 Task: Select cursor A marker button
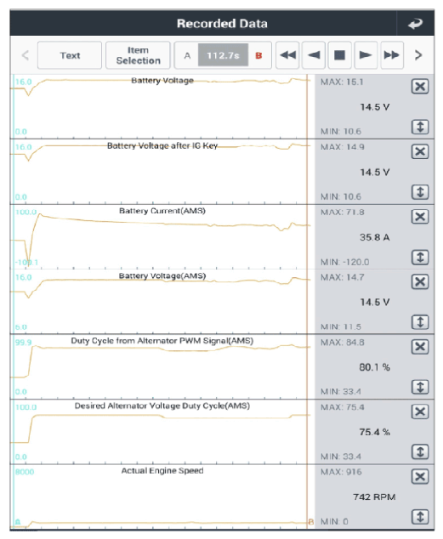[x=187, y=55]
